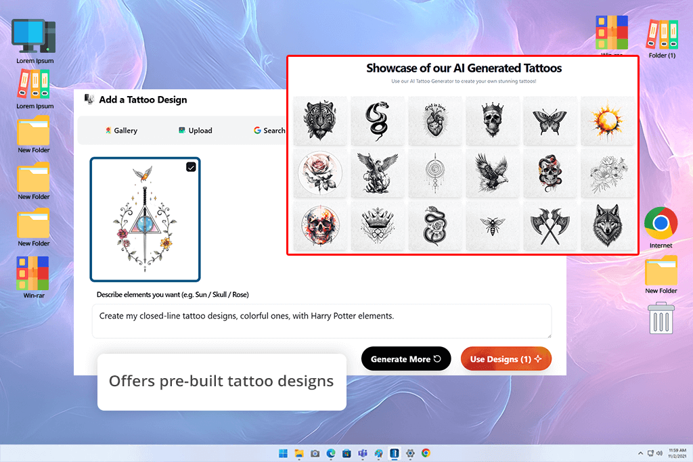693x462 pixels.
Task: Click the Generate More button
Action: point(406,359)
